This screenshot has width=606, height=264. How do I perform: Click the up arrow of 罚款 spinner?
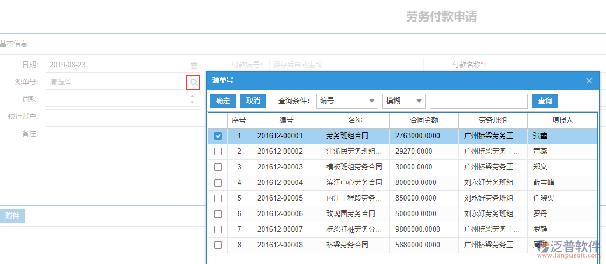[x=192, y=97]
